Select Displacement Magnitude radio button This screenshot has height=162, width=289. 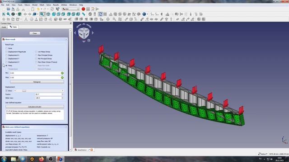(x=7, y=52)
